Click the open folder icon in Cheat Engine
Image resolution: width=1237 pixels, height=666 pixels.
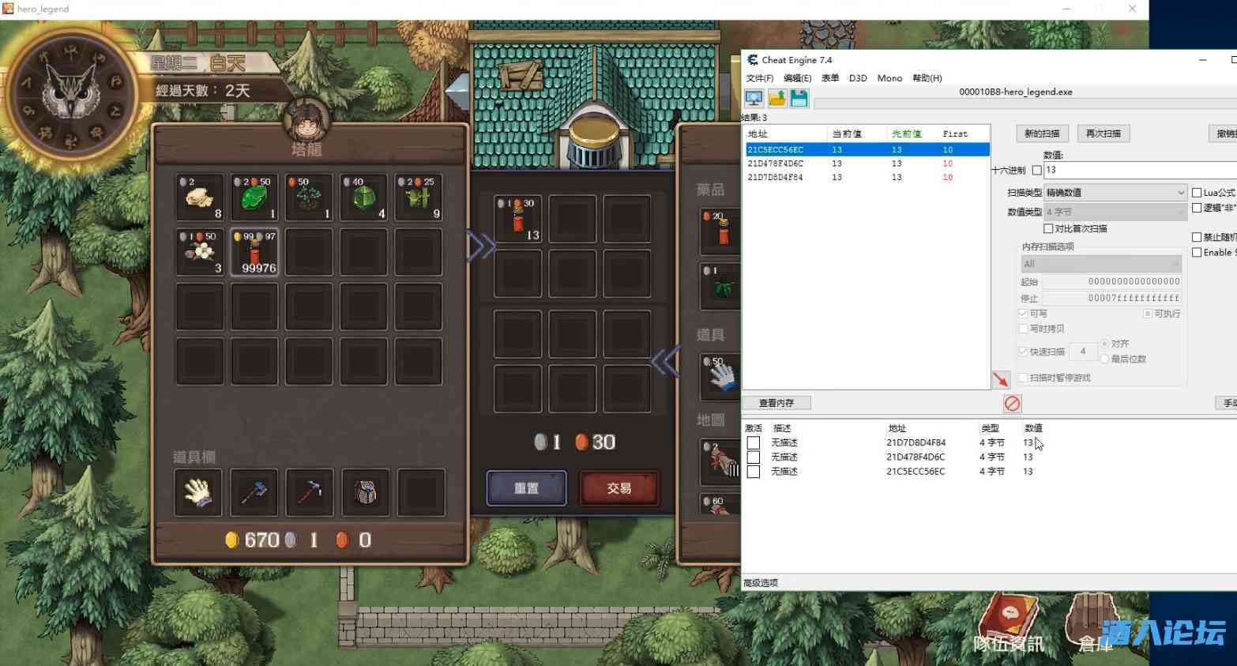[776, 98]
